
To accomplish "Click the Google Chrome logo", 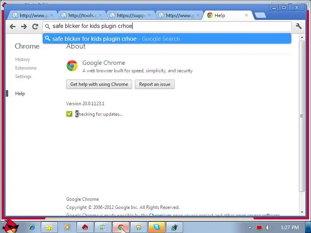I will tap(72, 66).
